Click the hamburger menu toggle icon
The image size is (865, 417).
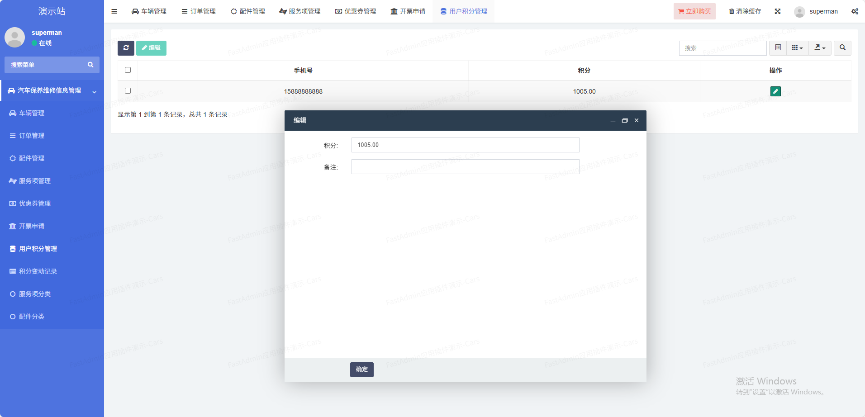click(114, 11)
